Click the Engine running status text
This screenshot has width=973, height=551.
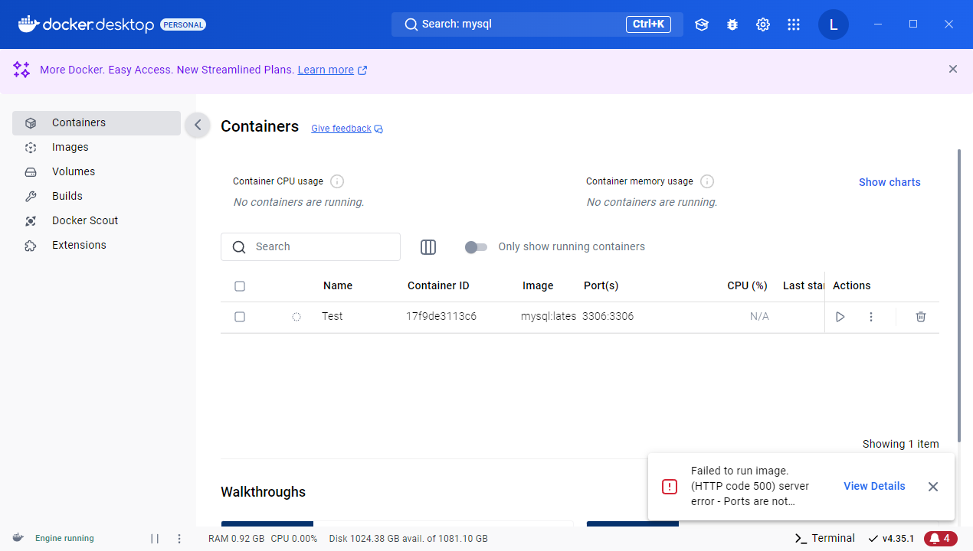tap(64, 539)
